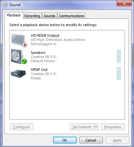Click the Sound speaker icon in title bar
Screen dimensions: 134x147
pos(5,5)
